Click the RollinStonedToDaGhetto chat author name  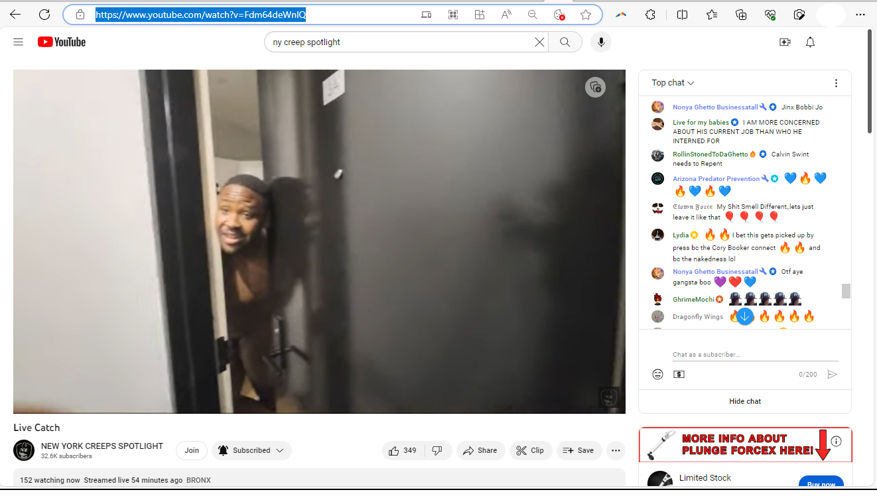click(710, 154)
